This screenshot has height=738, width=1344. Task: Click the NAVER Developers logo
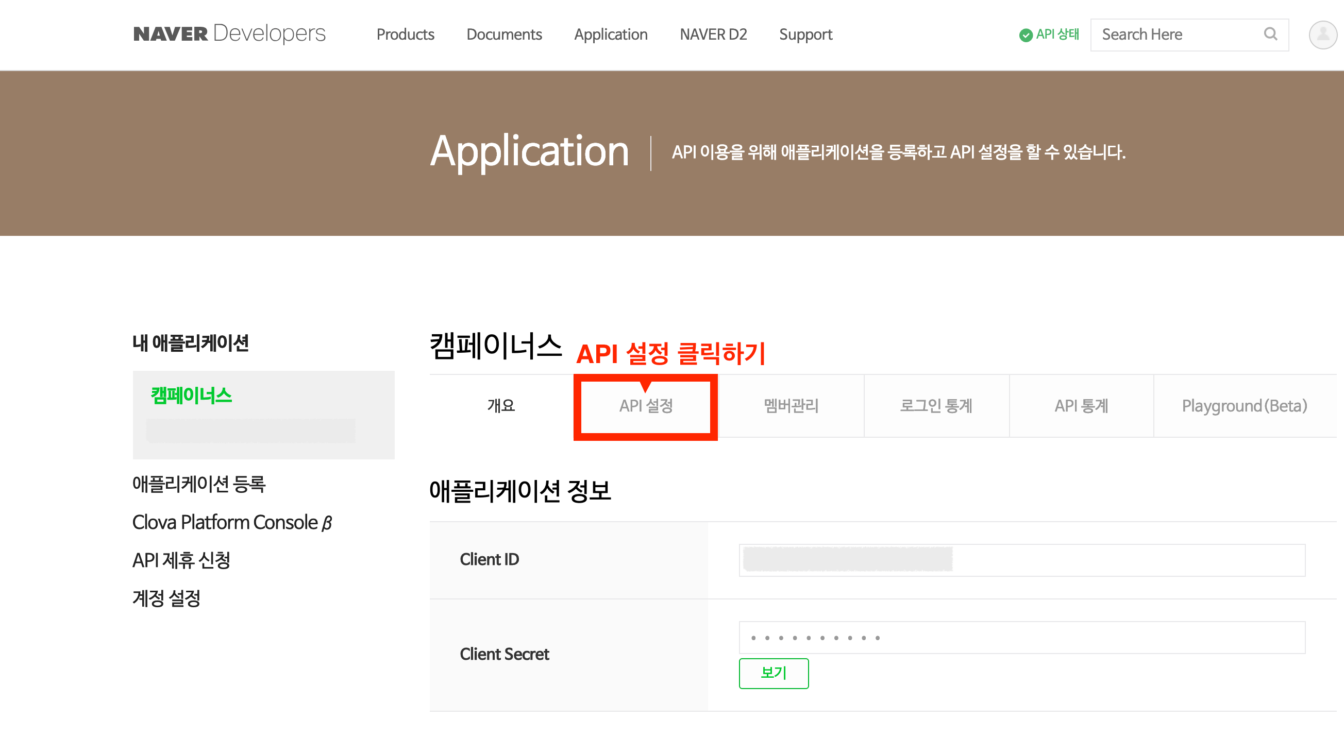coord(229,34)
